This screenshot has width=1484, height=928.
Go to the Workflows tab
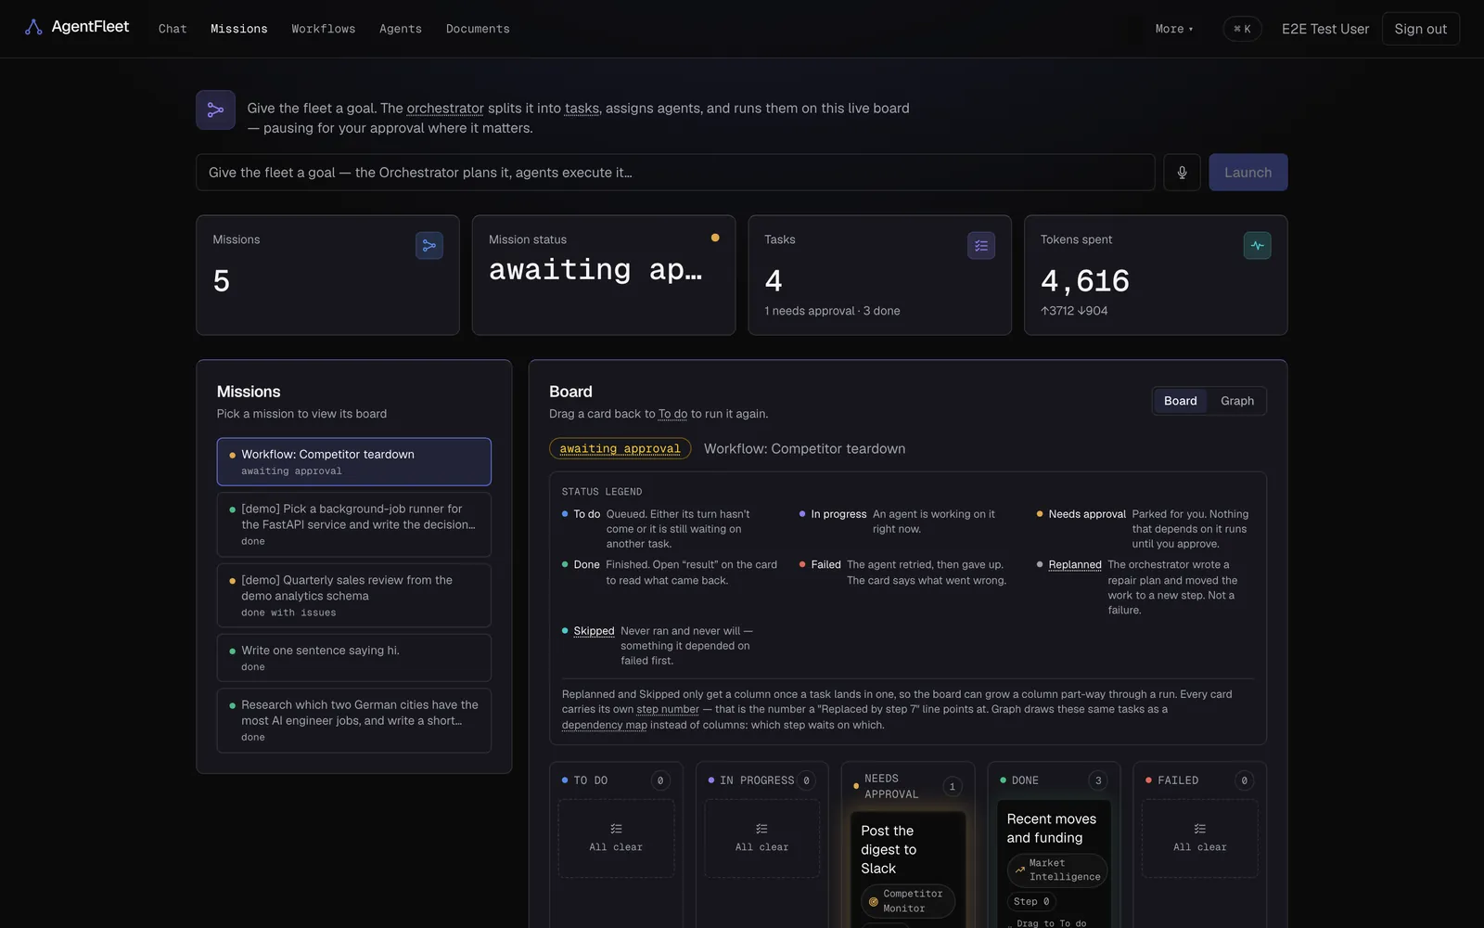(323, 29)
